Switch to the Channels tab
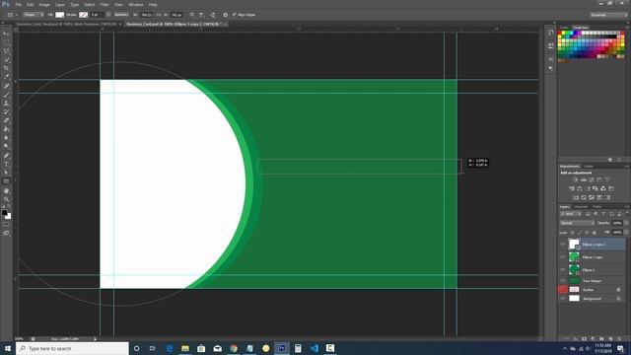Image resolution: width=631 pixels, height=355 pixels. tap(581, 207)
